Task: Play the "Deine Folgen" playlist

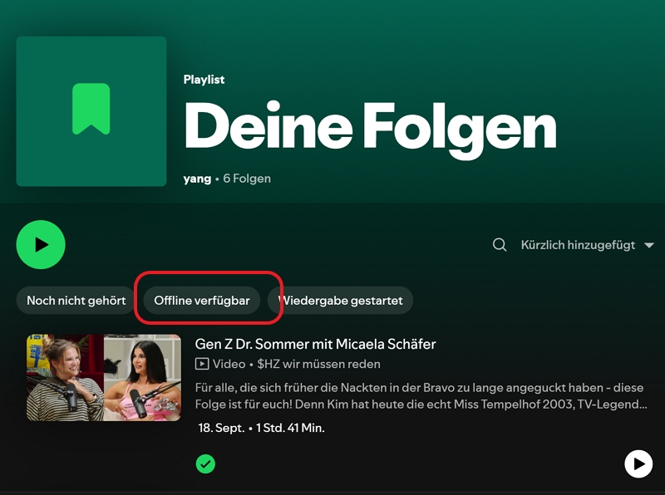Action: tap(41, 244)
